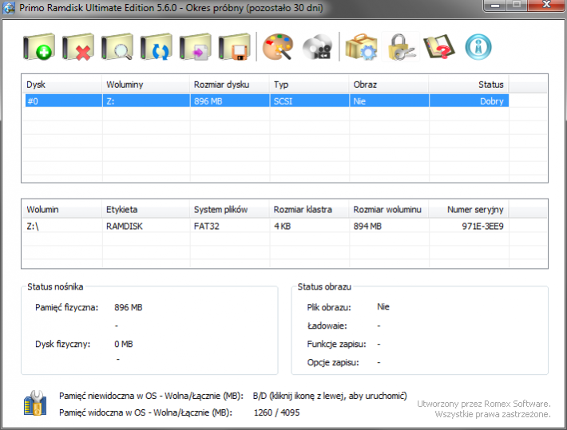Click the Rozmiar woluminu column header

(x=389, y=210)
